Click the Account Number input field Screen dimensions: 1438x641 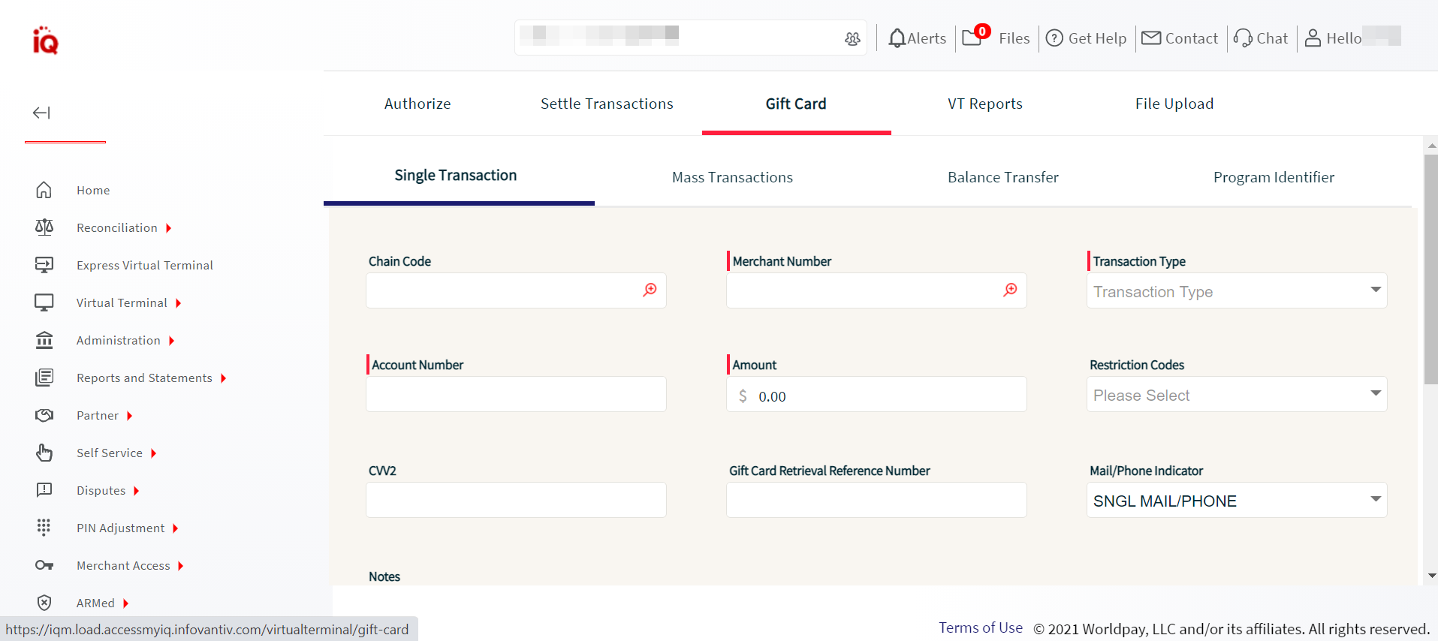click(516, 394)
